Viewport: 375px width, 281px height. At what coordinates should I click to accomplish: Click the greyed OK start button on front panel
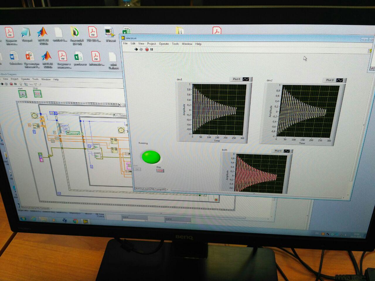137,169
